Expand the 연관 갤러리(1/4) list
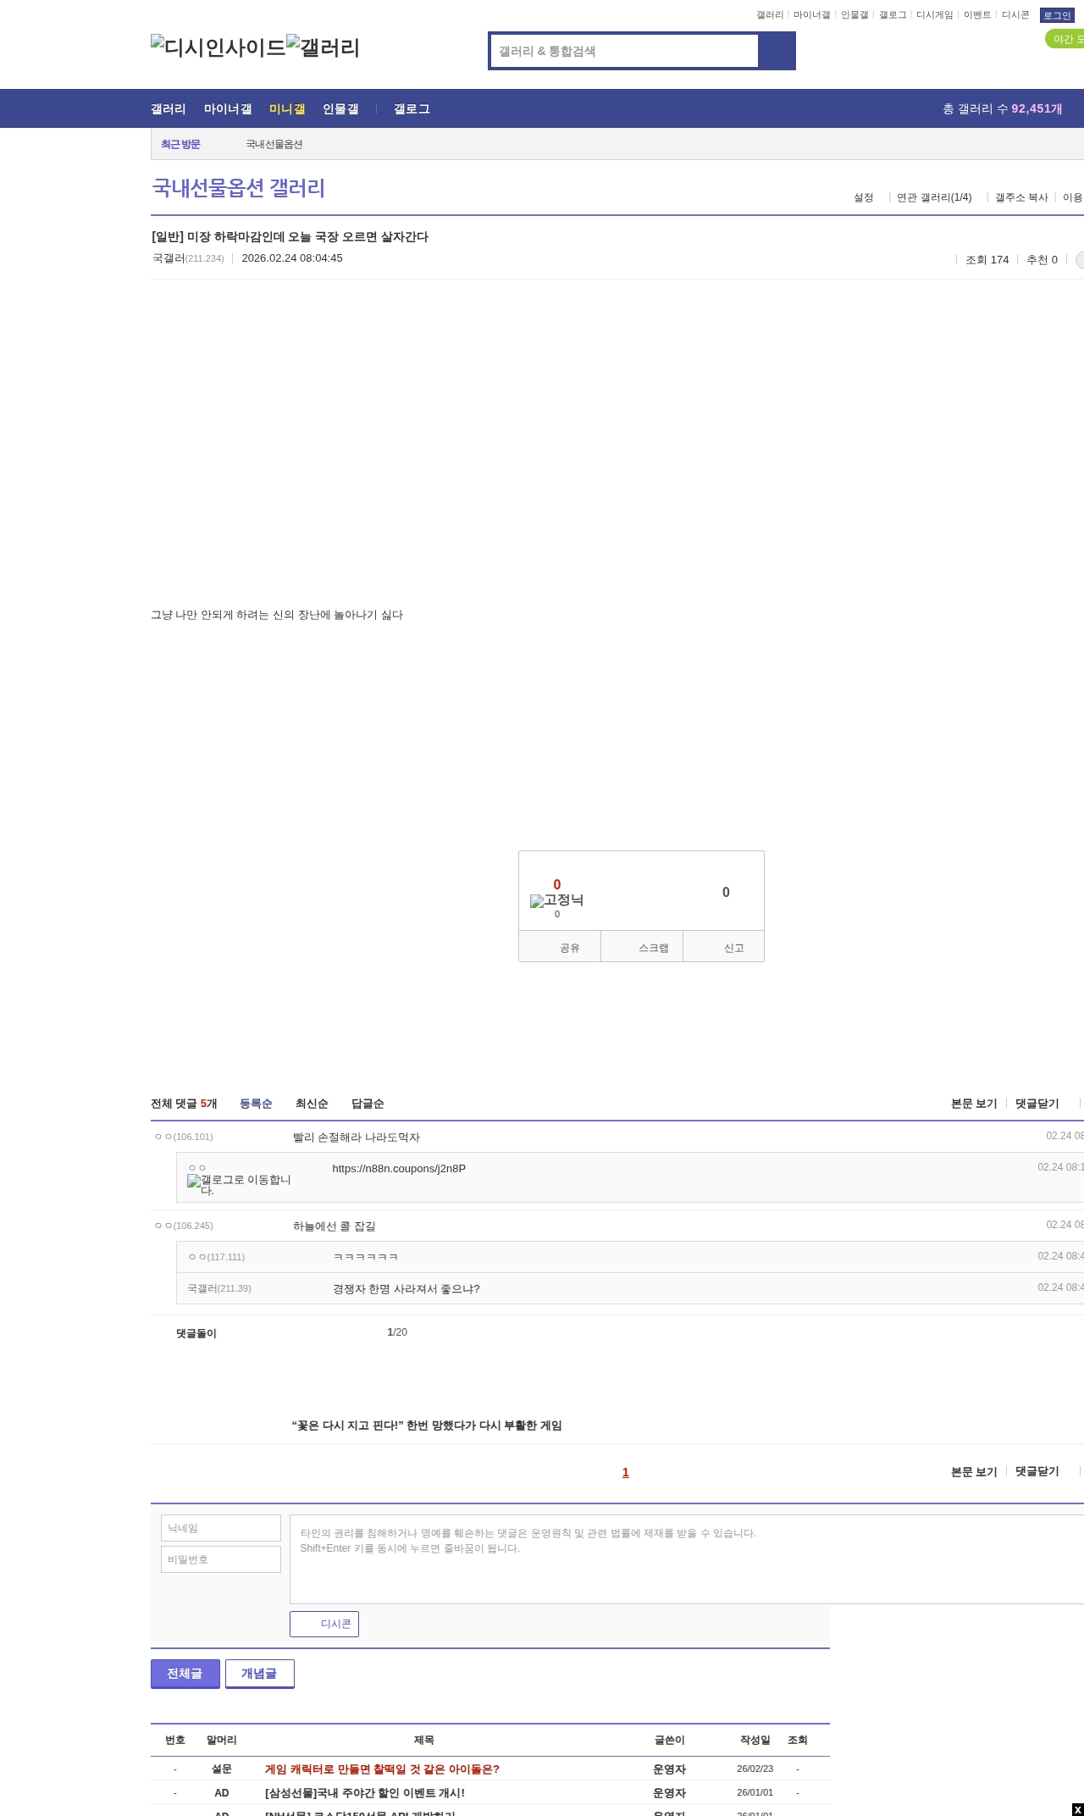The width and height of the screenshot is (1084, 1816). [934, 197]
